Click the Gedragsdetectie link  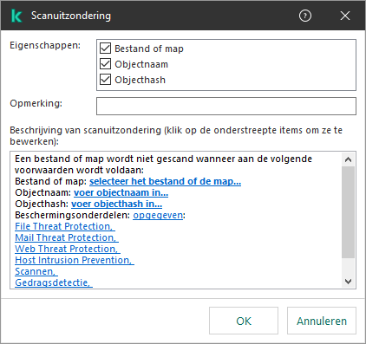(x=54, y=282)
